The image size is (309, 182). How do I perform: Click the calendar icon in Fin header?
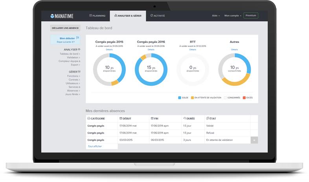pos(152,118)
